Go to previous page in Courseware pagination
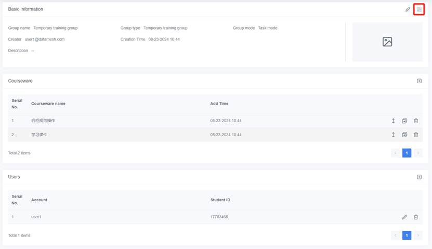432x249 pixels. [396, 153]
